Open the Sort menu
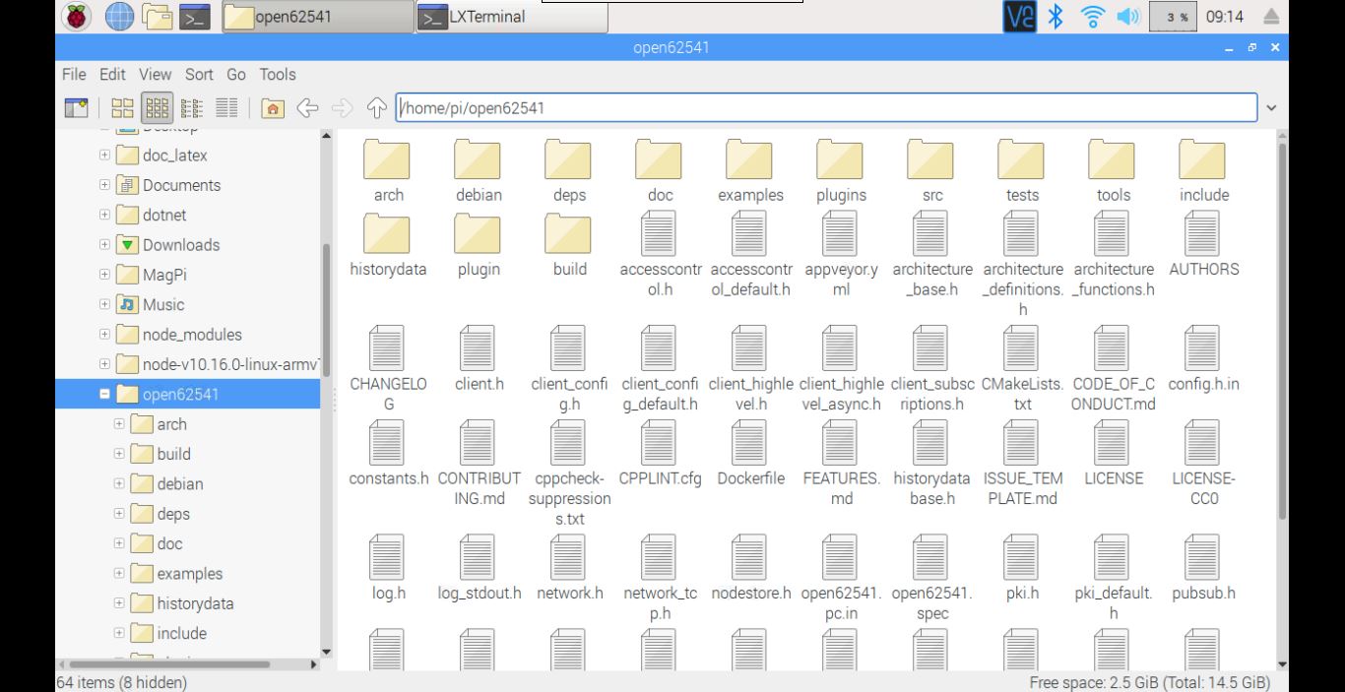1345x692 pixels. (199, 74)
